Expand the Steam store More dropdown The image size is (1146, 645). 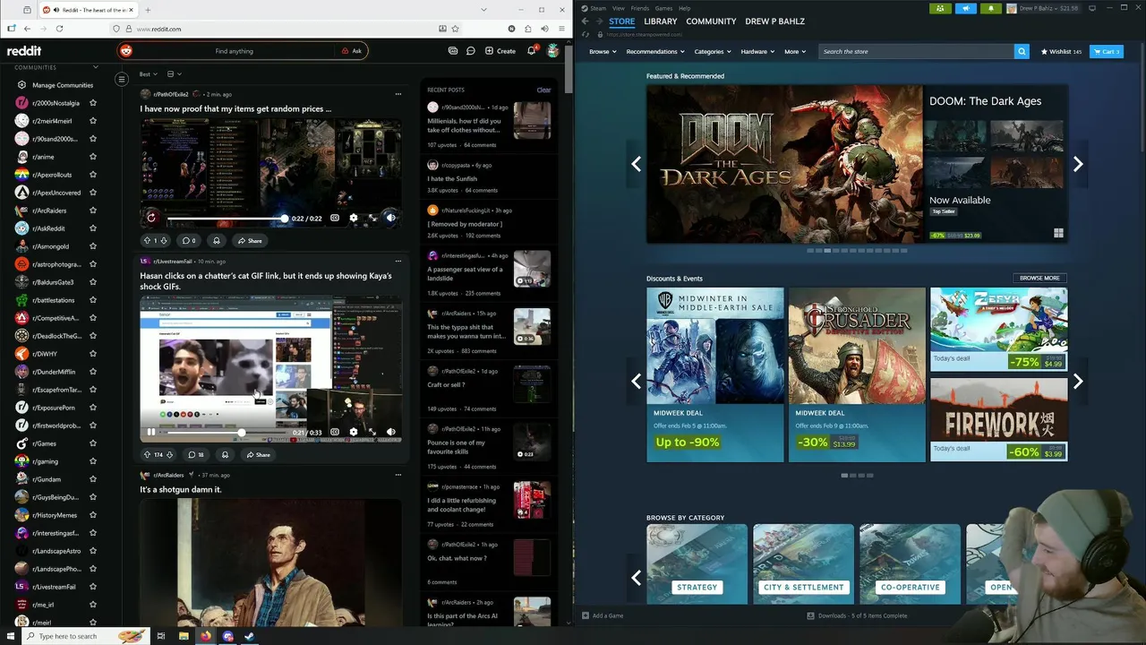pyautogui.click(x=795, y=52)
